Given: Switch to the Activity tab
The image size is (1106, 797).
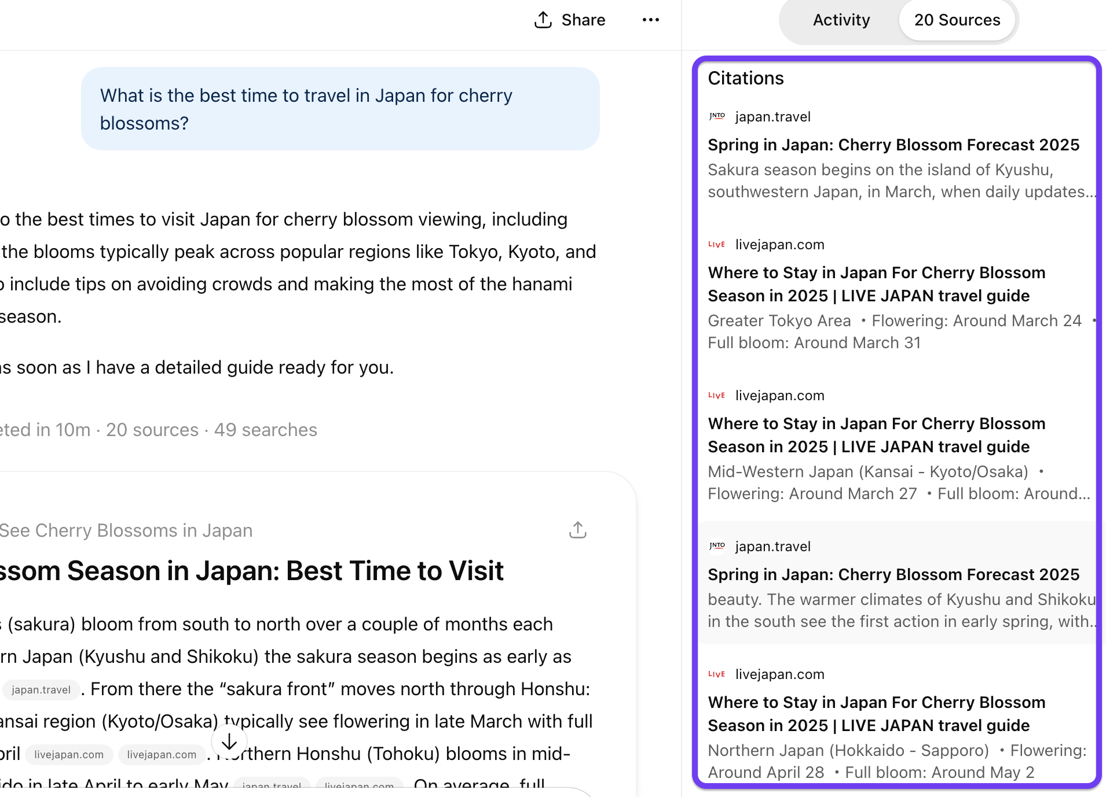Looking at the screenshot, I should 841,20.
